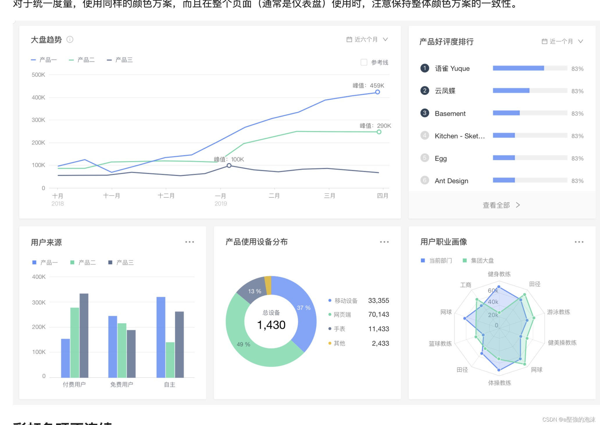Click calendar icon beside 近六个月
The image size is (600, 425).
(x=349, y=39)
